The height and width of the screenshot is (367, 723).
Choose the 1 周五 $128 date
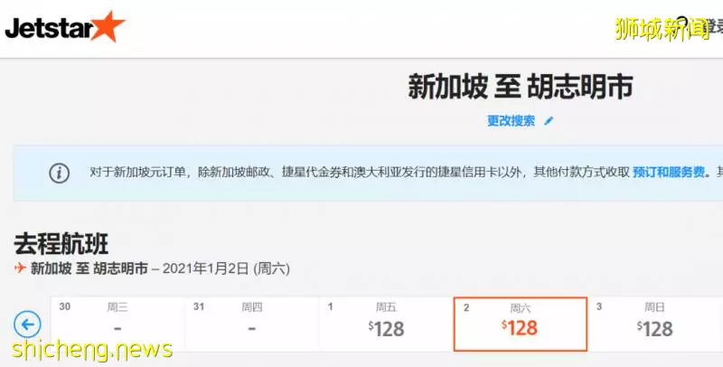pos(386,324)
